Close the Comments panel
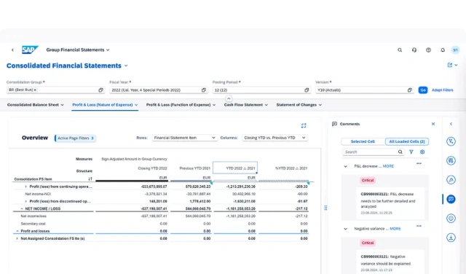The image size is (466, 274). click(433, 124)
